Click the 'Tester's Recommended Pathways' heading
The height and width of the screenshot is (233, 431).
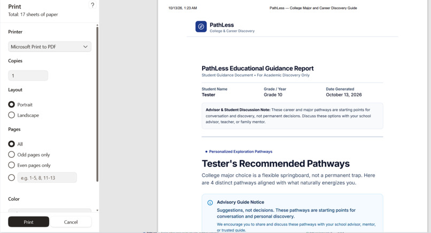[276, 164]
